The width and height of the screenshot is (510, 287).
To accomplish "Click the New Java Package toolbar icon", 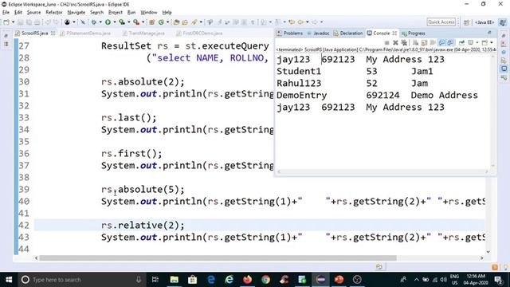I will pos(152,22).
